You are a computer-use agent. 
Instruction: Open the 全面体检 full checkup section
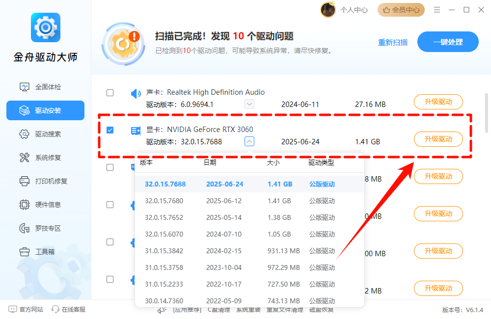click(47, 87)
